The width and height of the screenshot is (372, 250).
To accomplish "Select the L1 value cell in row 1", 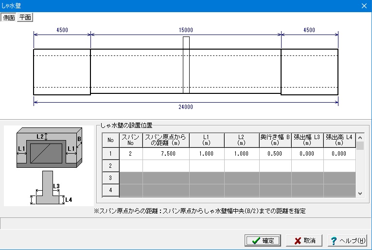I will pos(207,154).
